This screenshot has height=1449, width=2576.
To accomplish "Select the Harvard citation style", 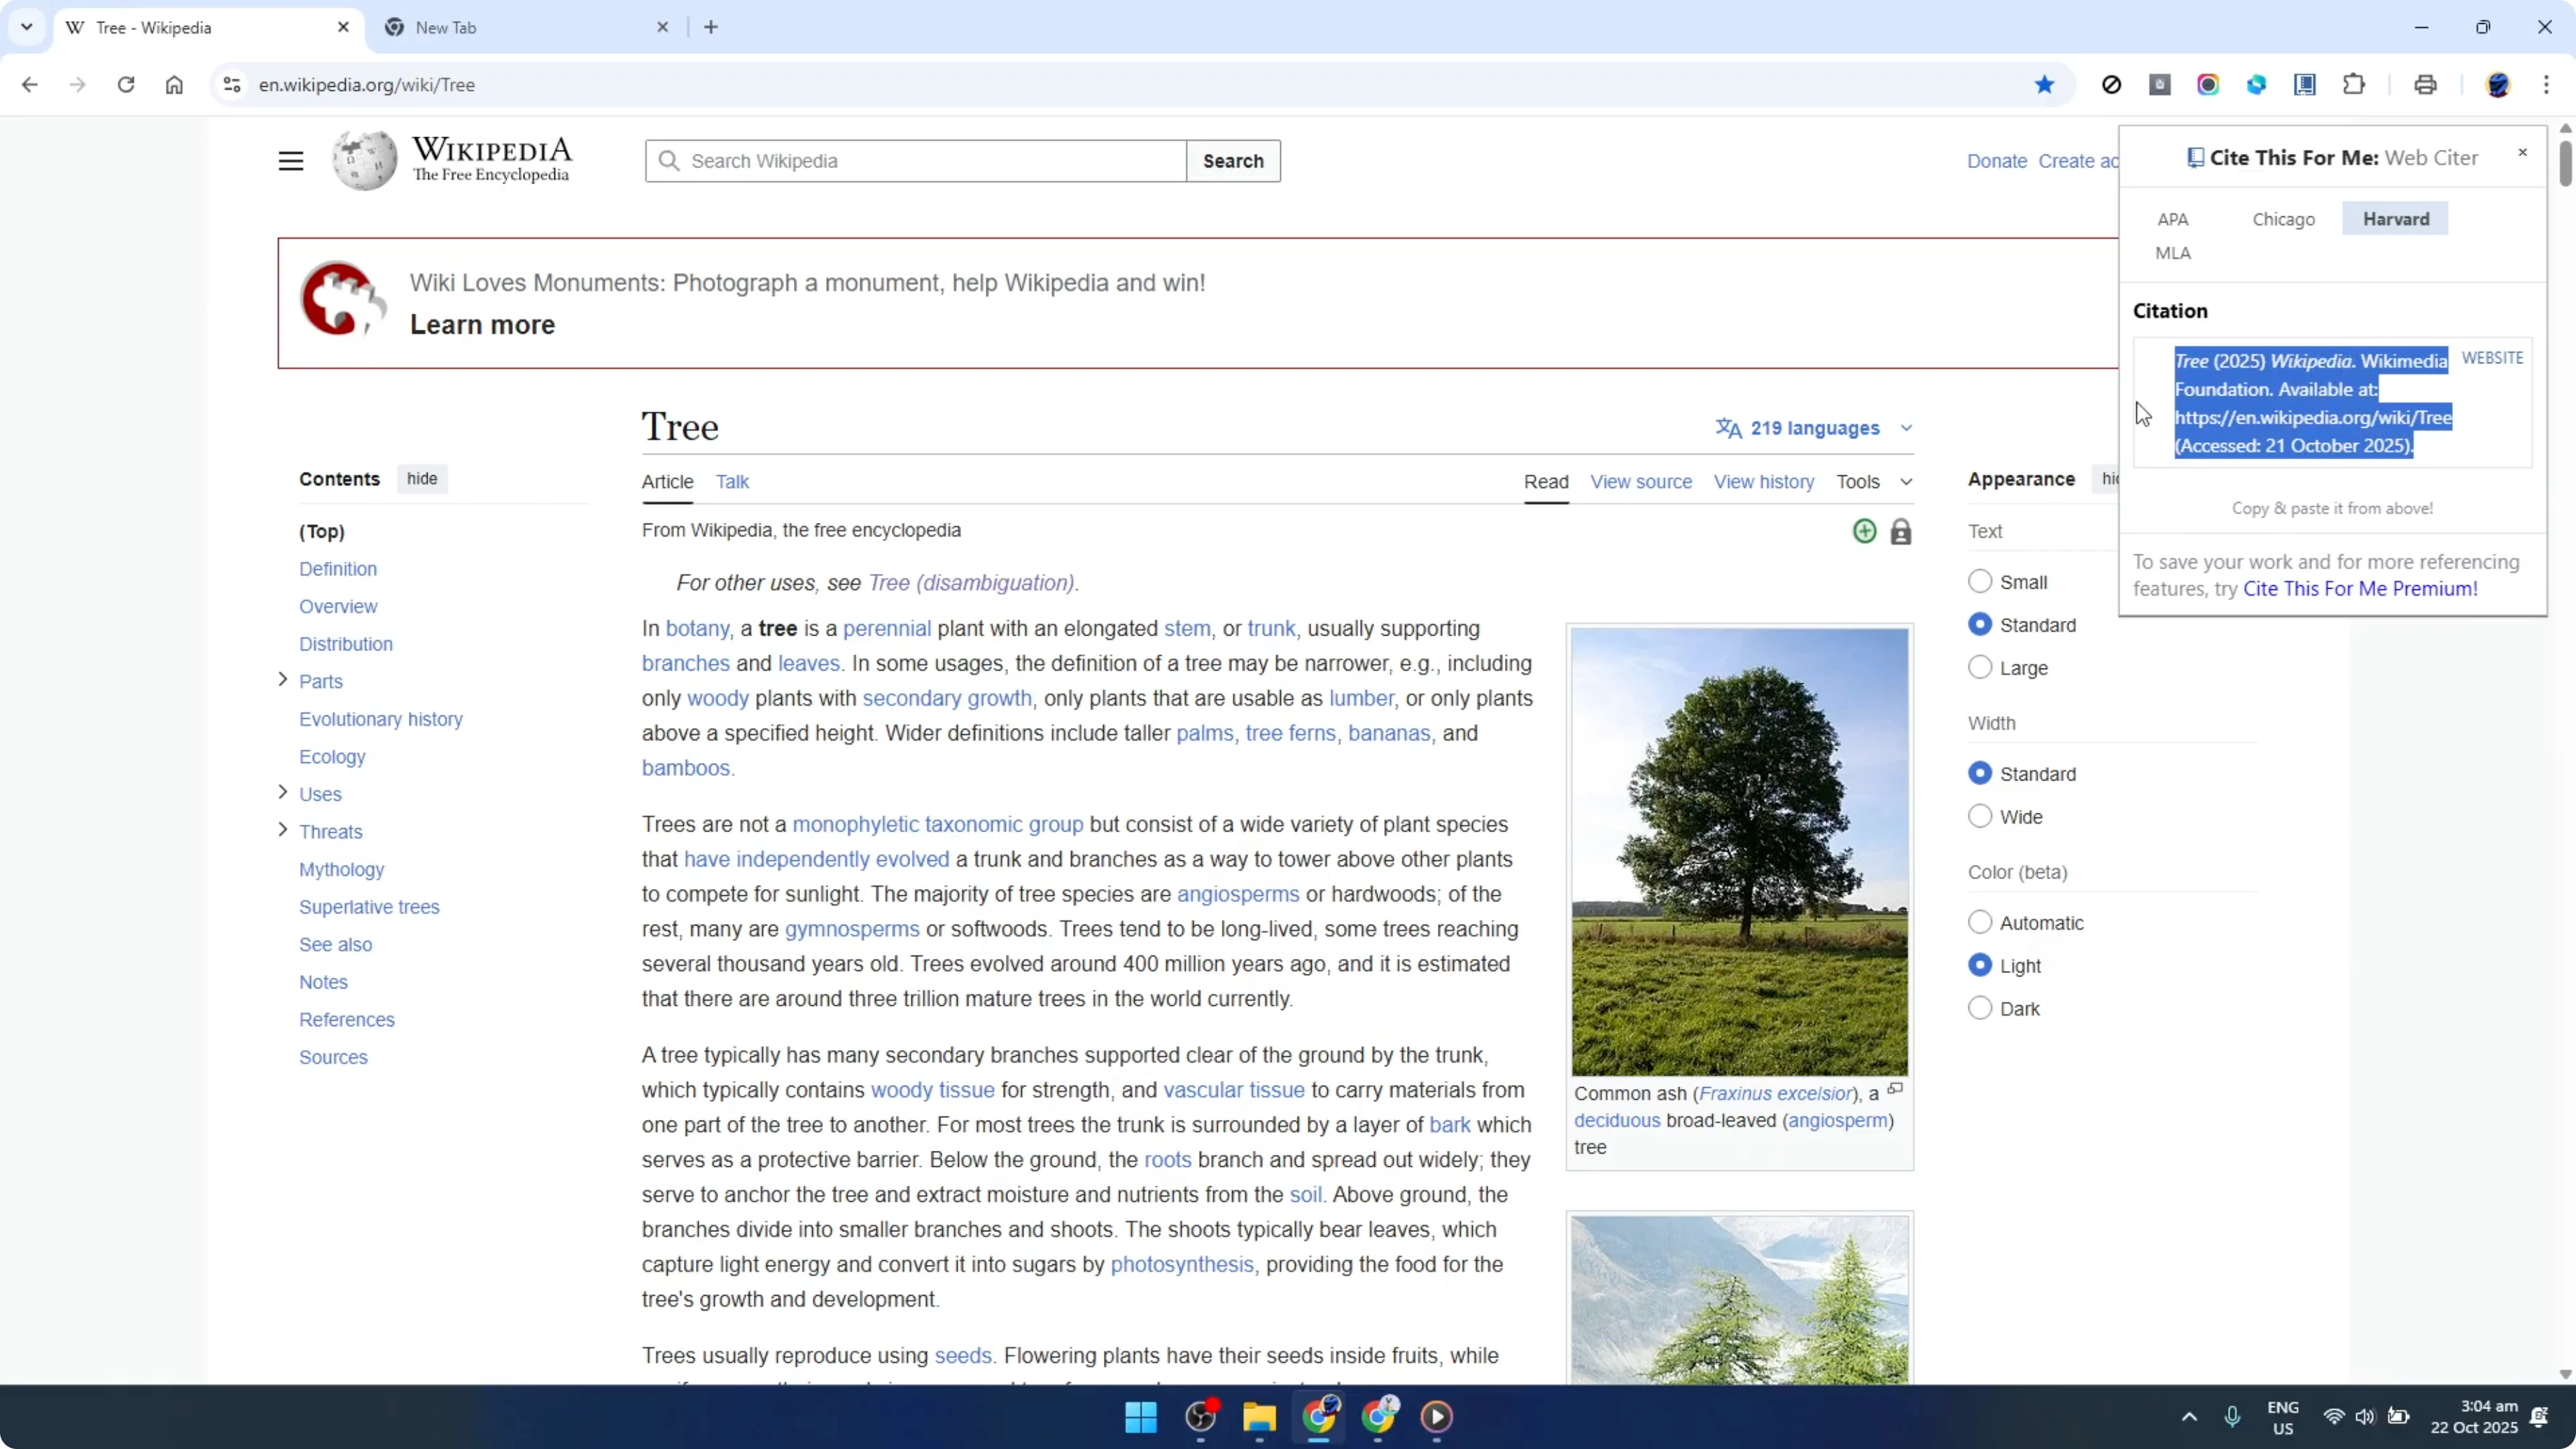I will 2395,219.
